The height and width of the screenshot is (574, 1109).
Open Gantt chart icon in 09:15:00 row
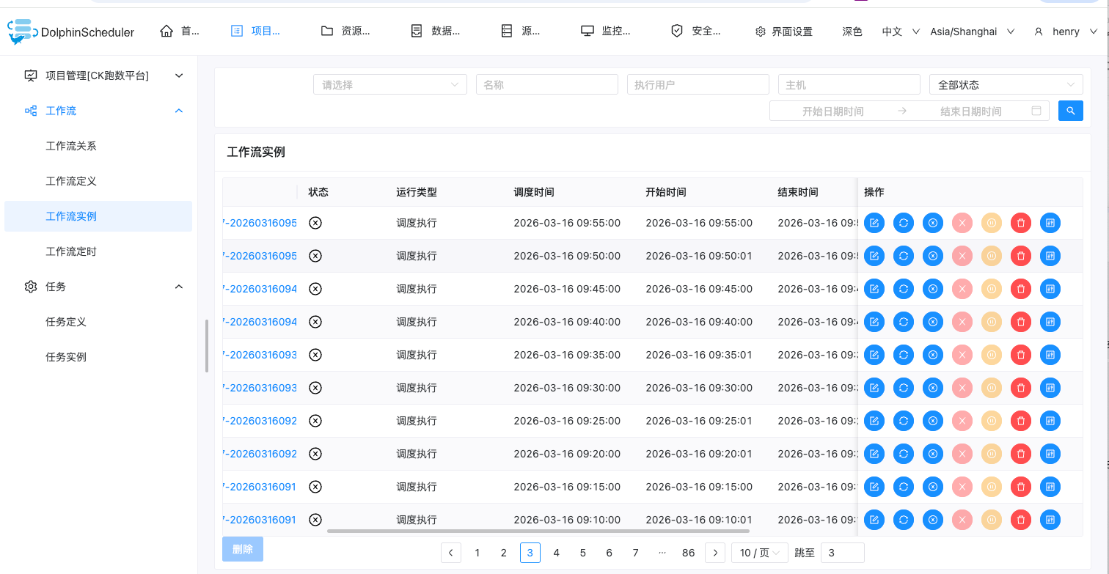[1050, 487]
